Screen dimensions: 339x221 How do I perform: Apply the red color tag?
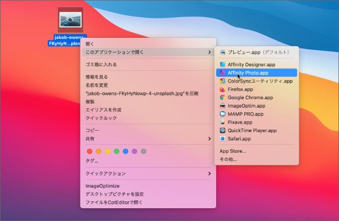(x=89, y=151)
